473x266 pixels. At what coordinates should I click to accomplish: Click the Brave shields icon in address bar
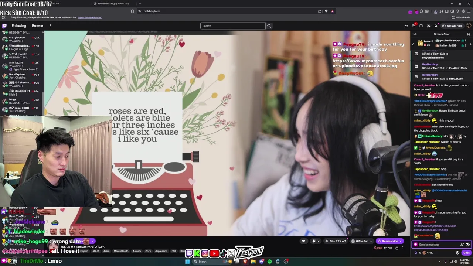click(x=326, y=11)
